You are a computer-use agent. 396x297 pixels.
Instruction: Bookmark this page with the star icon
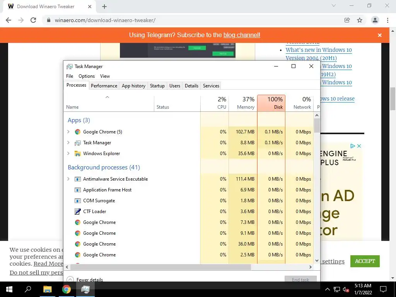pos(360,20)
